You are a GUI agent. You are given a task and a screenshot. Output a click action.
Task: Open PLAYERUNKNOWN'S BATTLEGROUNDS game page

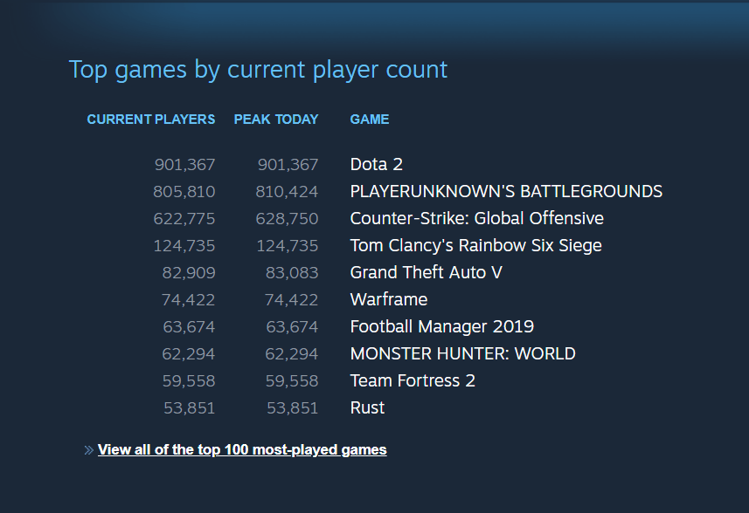click(505, 191)
